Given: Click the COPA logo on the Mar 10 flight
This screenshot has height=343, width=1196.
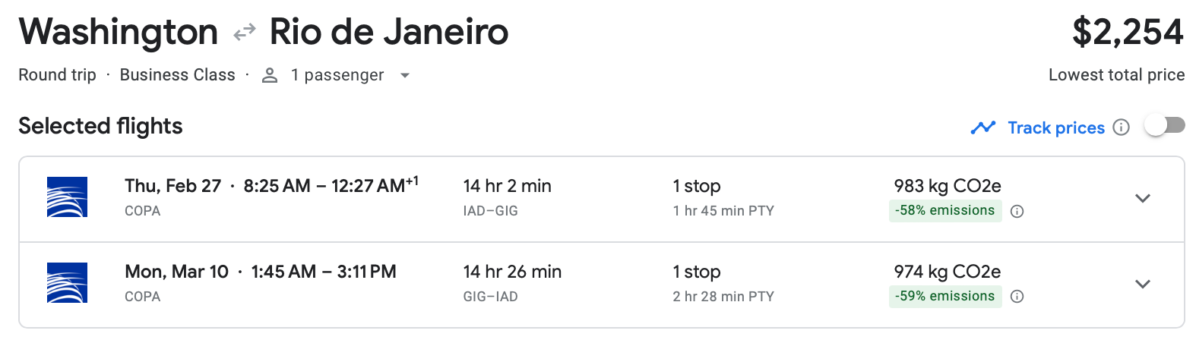Looking at the screenshot, I should click(x=67, y=283).
